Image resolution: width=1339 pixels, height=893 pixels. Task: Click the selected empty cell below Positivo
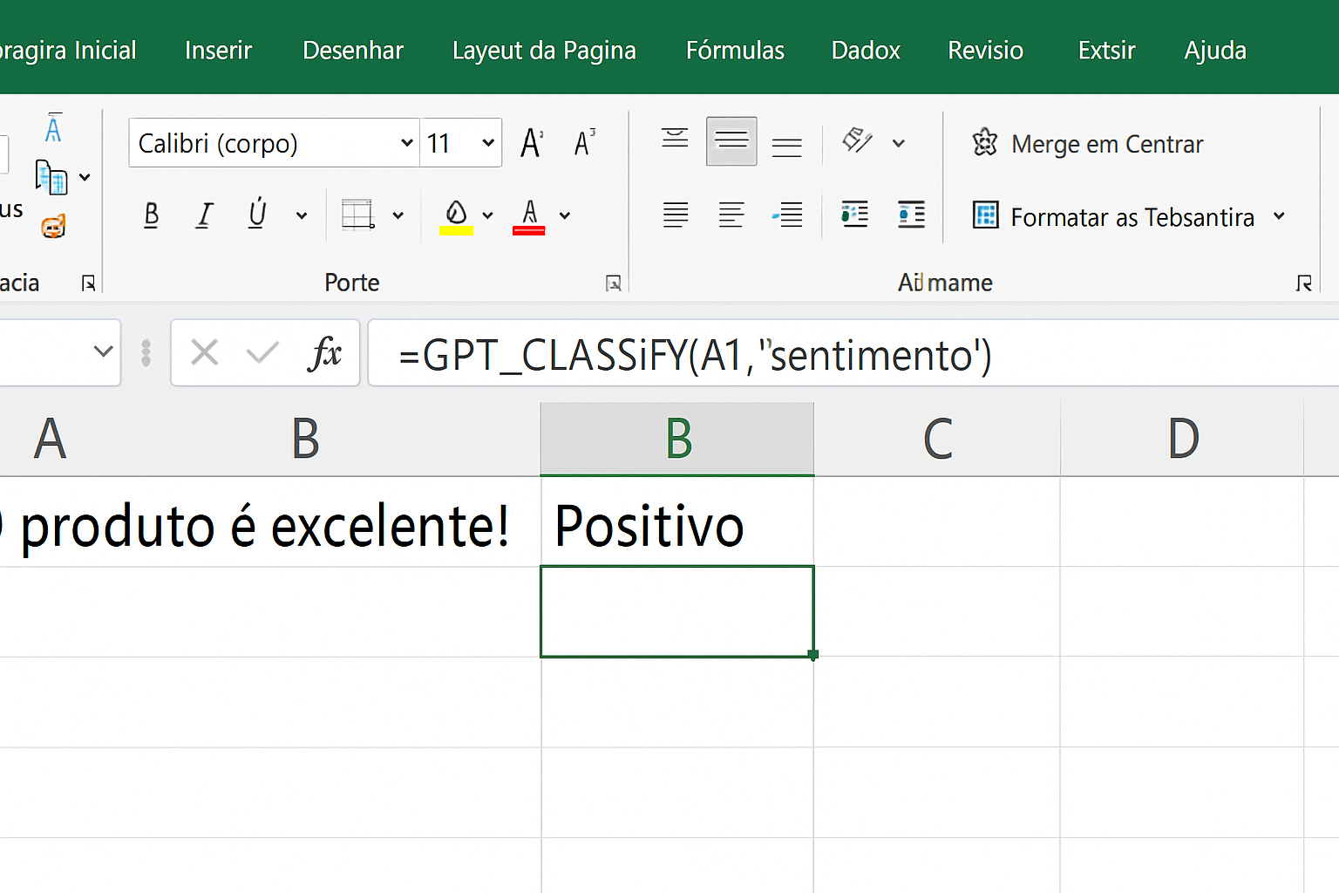(x=677, y=611)
